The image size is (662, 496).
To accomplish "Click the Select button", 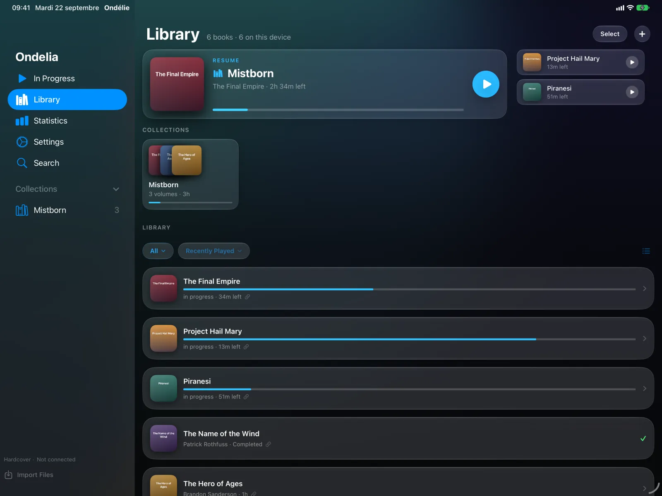I will click(x=610, y=34).
